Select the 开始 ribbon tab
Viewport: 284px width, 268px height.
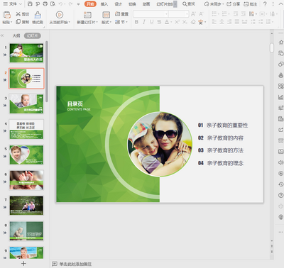point(90,4)
